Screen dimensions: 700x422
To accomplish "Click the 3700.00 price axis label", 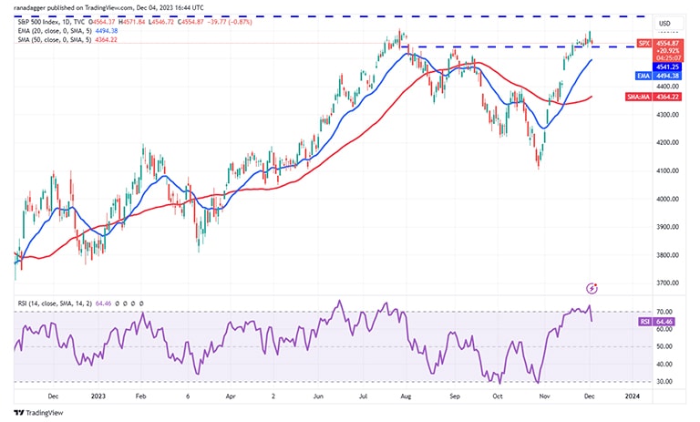I will (x=668, y=283).
